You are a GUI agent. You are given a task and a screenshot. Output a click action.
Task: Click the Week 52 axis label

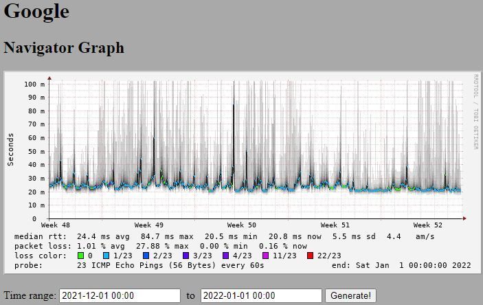(x=428, y=225)
